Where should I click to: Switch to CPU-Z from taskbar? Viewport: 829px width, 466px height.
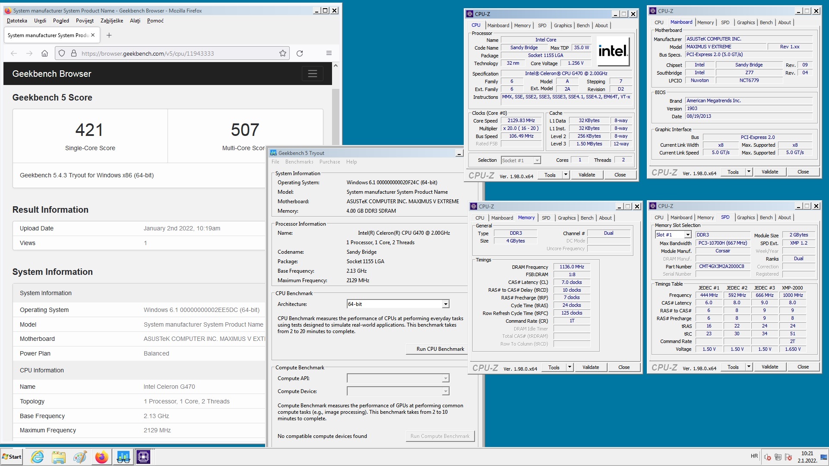tap(143, 457)
